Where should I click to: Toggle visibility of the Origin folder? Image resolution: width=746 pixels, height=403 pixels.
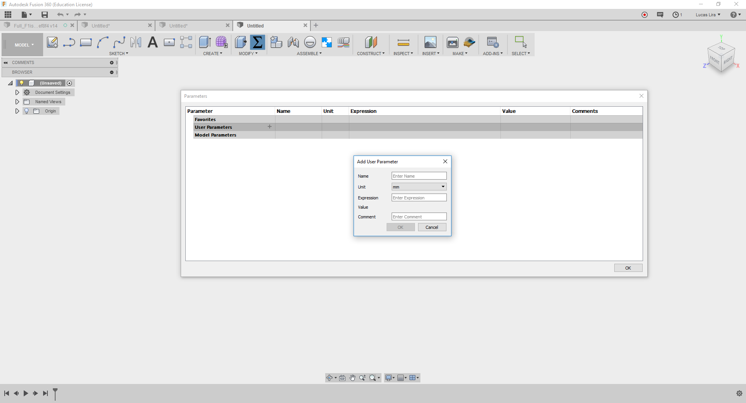point(26,111)
